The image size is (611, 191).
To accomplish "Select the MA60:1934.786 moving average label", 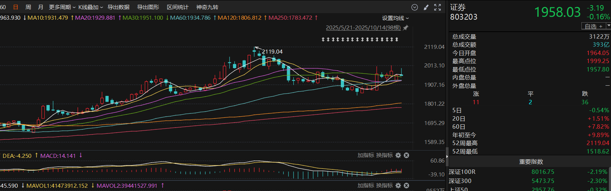I will coord(191,17).
